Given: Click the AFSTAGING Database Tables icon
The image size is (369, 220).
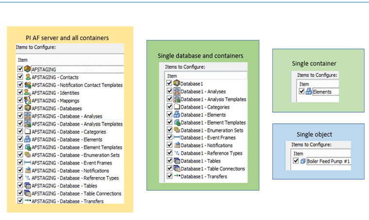Looking at the screenshot, I should tap(28, 185).
